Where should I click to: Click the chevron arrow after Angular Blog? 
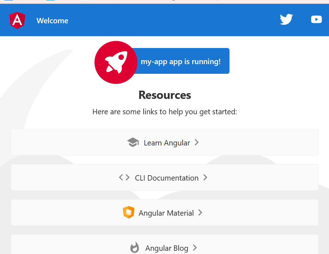pyautogui.click(x=195, y=248)
